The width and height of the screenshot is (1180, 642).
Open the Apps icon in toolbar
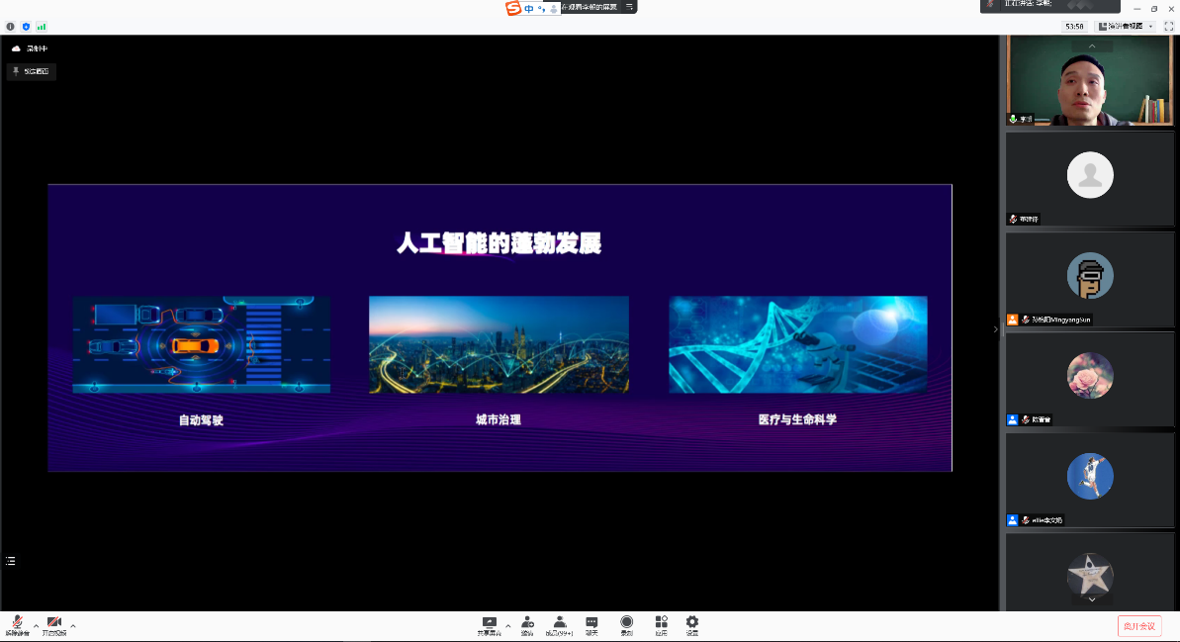pos(661,623)
